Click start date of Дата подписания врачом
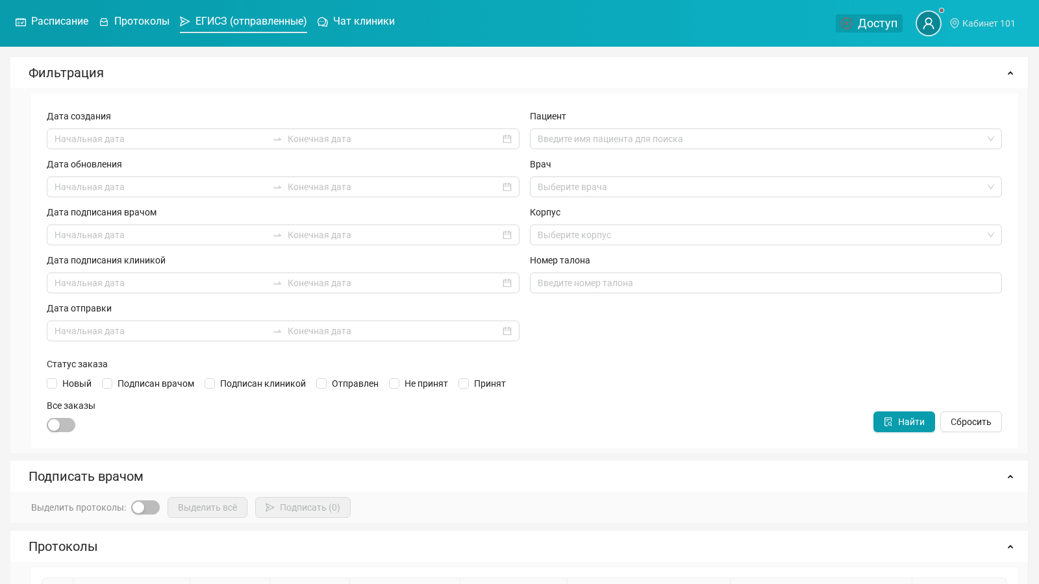Image resolution: width=1039 pixels, height=584 pixels. tap(160, 235)
